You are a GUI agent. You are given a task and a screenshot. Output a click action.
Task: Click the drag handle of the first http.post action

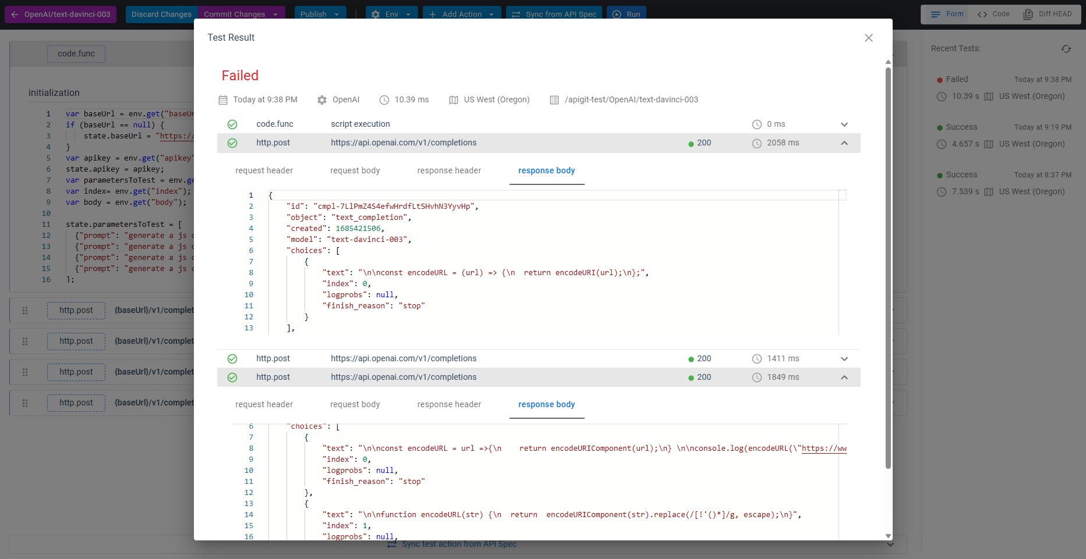(x=25, y=311)
